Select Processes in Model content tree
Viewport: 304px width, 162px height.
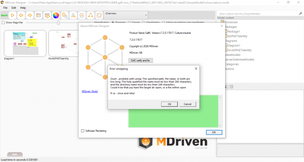[231, 22]
